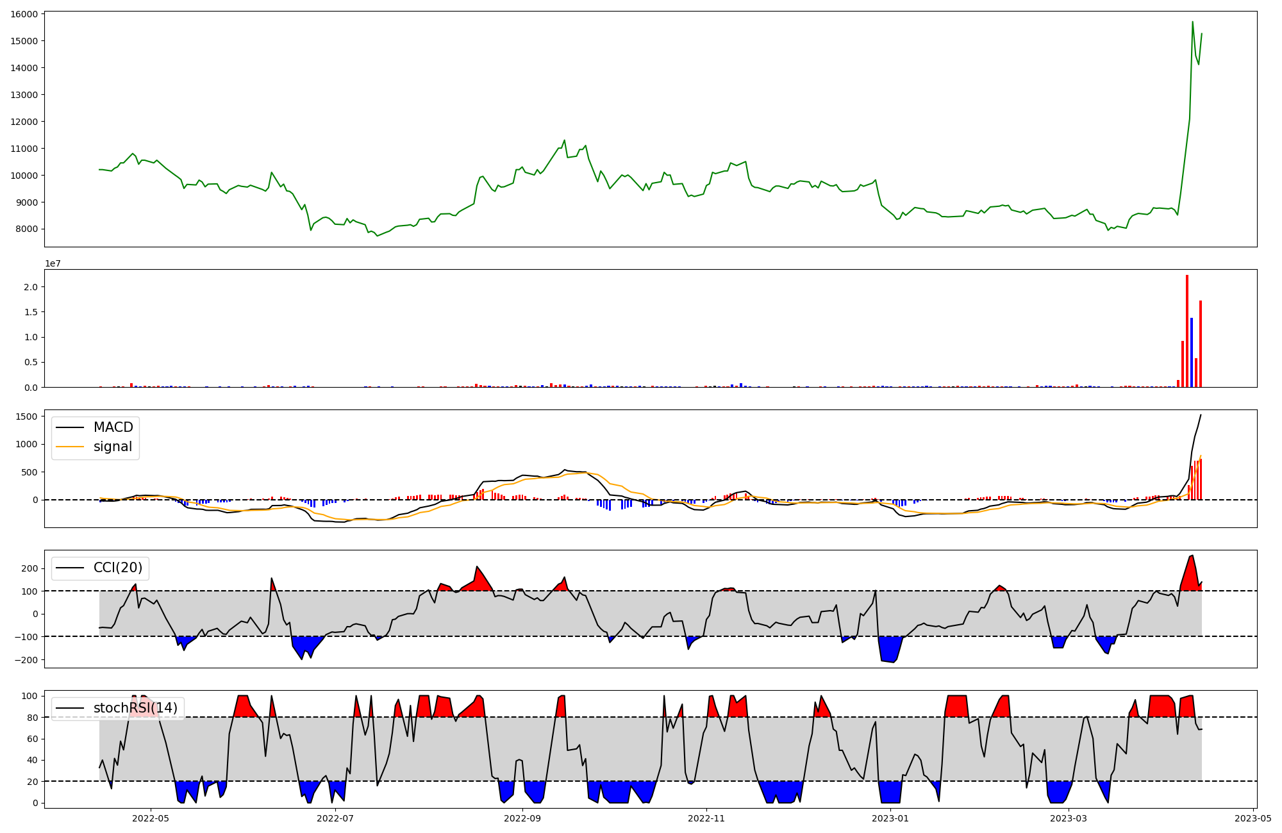The width and height of the screenshot is (1282, 833).
Task: Click the tall blue volume bar
Action: [x=1192, y=352]
